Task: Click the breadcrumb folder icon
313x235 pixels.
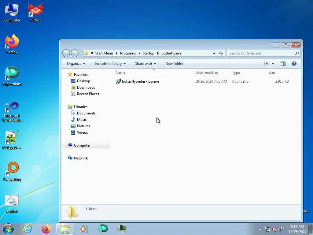Action: (86, 53)
